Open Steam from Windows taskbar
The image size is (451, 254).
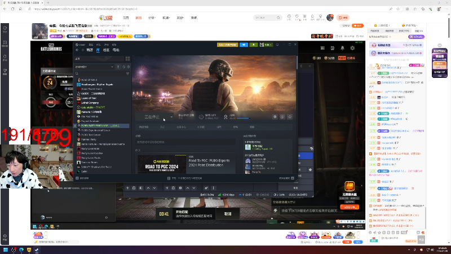point(37,250)
